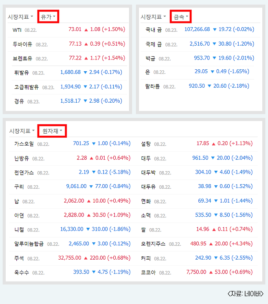Click the up arrow next to 오렌지주스
This screenshot has width=268, height=304.
(211, 244)
